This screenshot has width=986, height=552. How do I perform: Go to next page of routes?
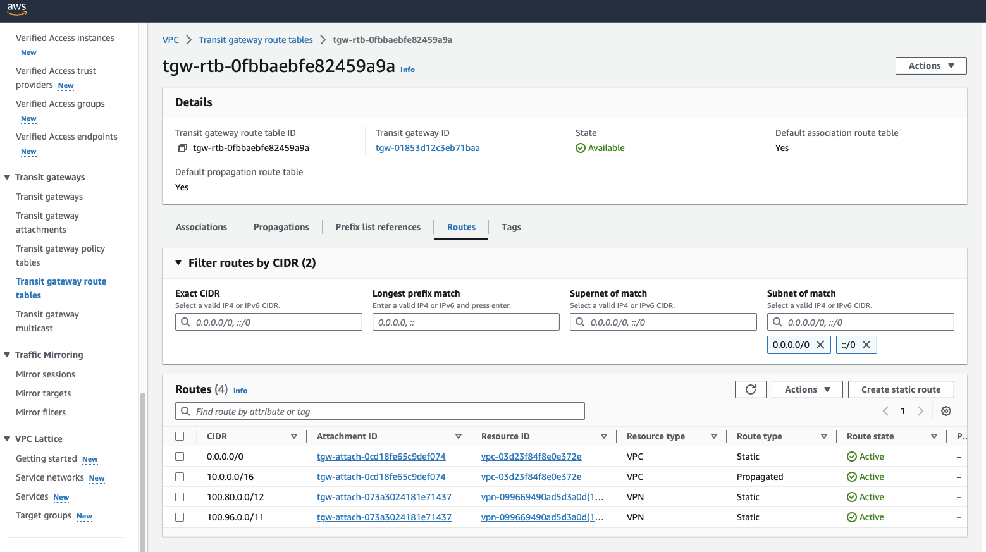pos(920,411)
